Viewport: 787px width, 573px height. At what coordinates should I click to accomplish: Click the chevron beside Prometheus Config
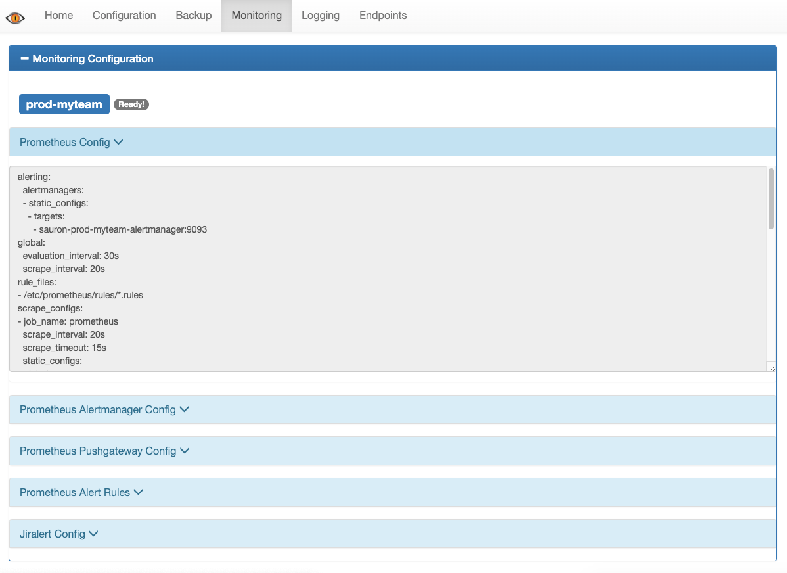(x=119, y=142)
